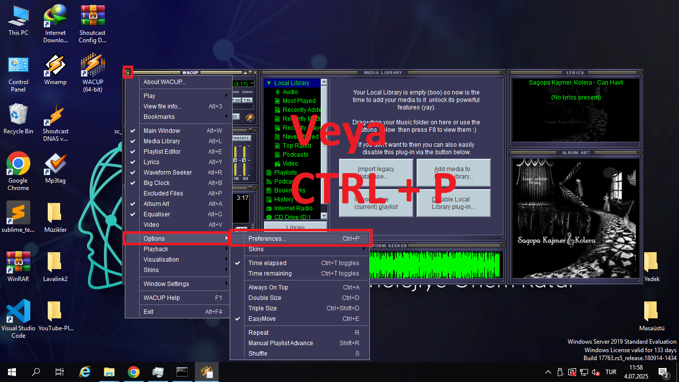
Task: Select the Recycle Bin icon
Action: pyautogui.click(x=18, y=118)
